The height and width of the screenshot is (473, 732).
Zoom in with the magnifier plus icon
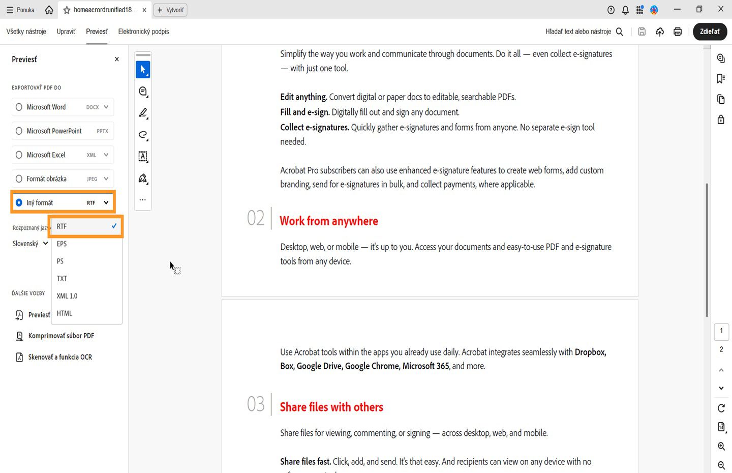click(721, 446)
